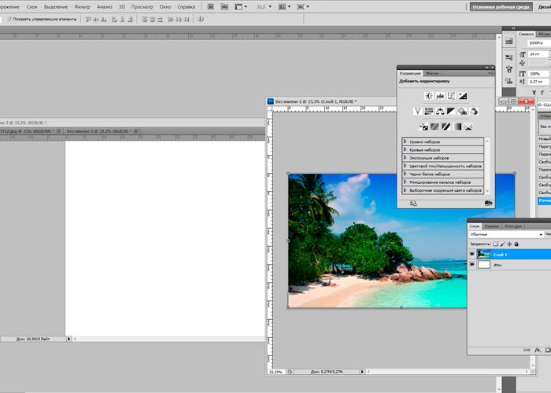The image size is (551, 393).
Task: Select the Exposure adjustment icon
Action: click(x=463, y=96)
